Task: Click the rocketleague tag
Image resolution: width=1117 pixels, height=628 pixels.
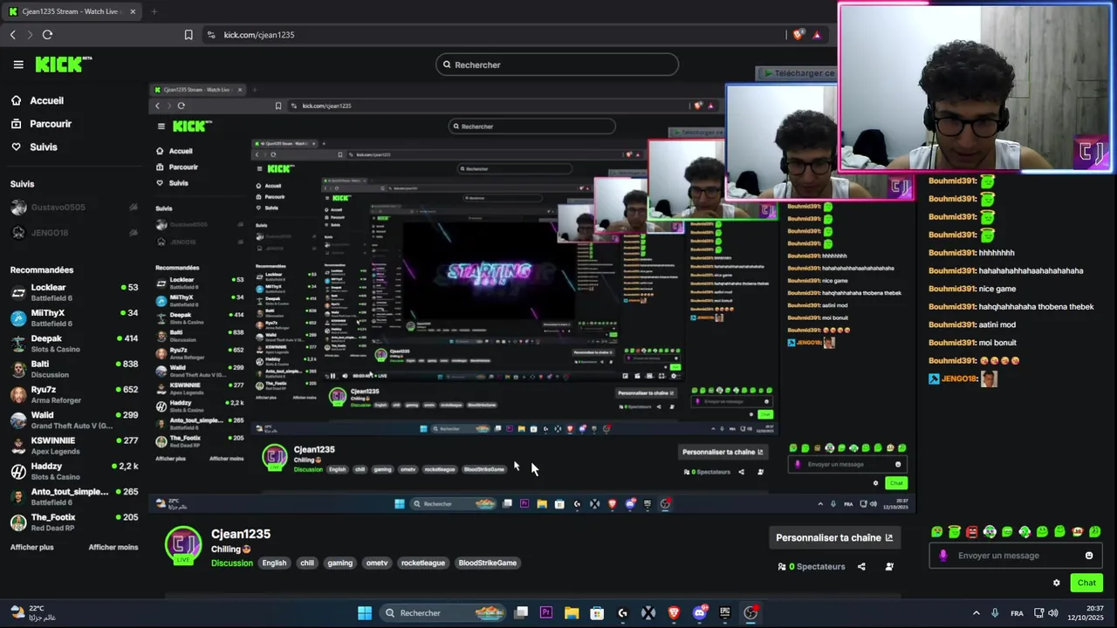Action: coord(423,563)
